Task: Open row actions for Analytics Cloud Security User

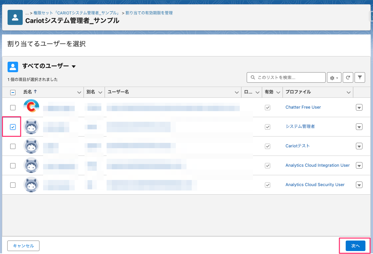Action: click(359, 185)
